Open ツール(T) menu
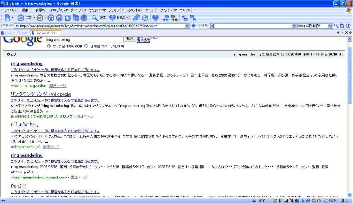Image resolution: width=353 pixels, height=203 pixels. 151,10
